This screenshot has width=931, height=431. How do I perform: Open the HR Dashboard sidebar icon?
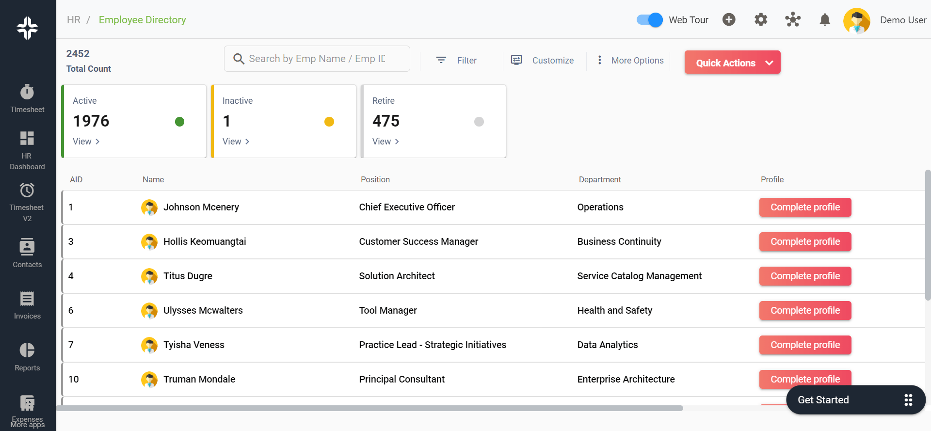pos(27,150)
